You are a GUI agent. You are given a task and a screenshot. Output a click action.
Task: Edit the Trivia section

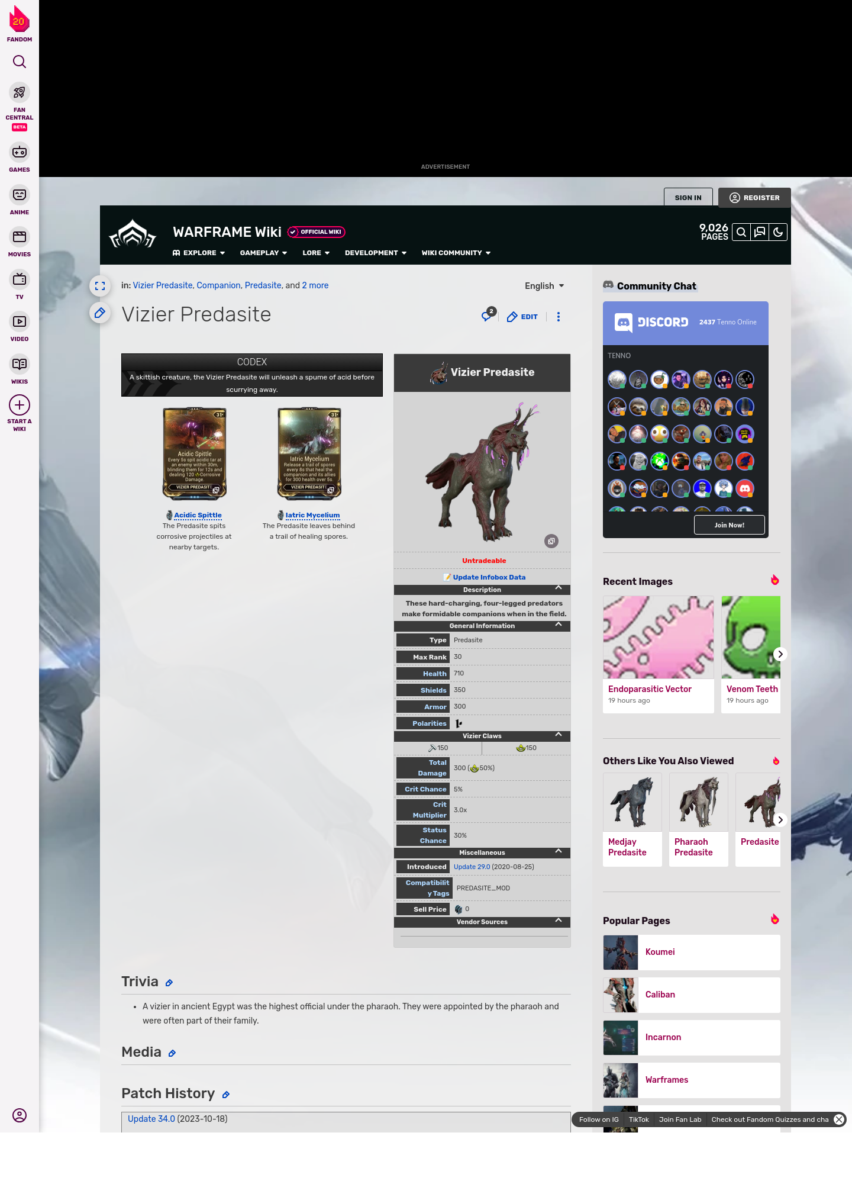pyautogui.click(x=169, y=983)
